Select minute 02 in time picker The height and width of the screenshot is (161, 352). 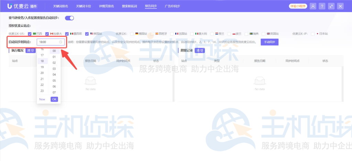[54, 63]
